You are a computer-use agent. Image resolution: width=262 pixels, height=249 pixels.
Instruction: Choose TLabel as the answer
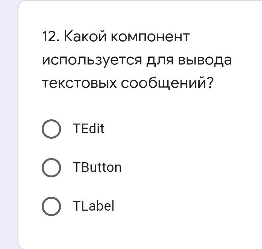tap(51, 206)
